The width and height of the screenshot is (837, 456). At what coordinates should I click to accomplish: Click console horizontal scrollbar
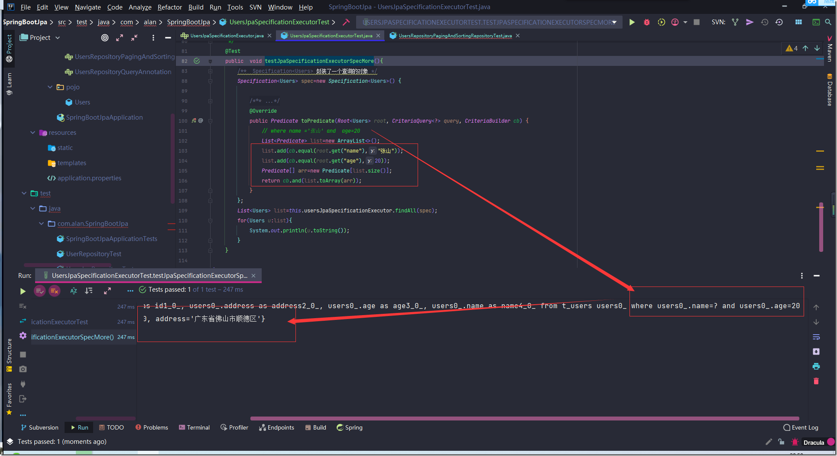click(525, 418)
